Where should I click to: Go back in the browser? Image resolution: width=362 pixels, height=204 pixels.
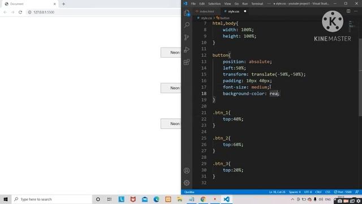point(5,12)
